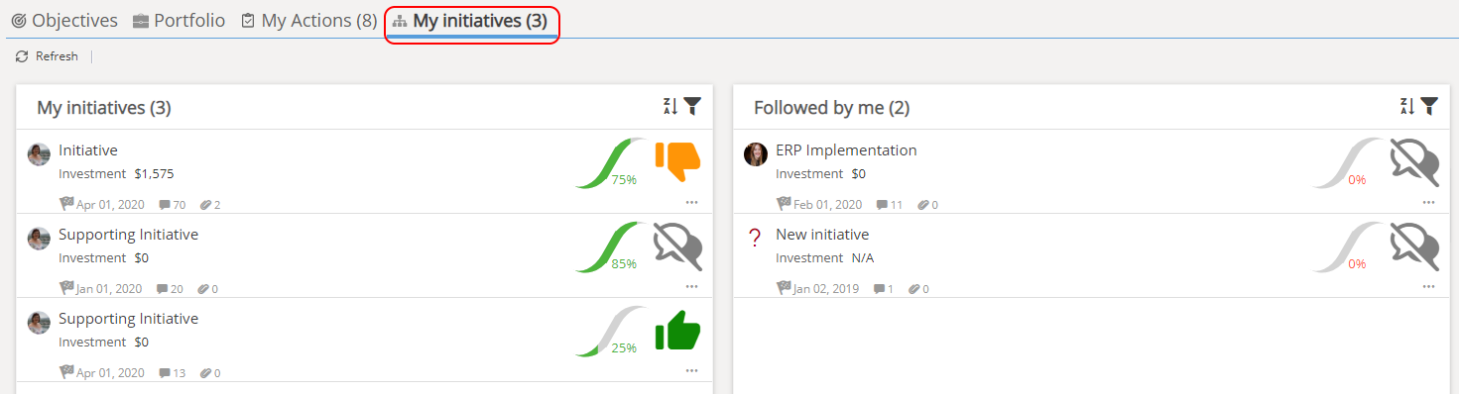Open filter in Followed by me panel

pyautogui.click(x=1429, y=106)
